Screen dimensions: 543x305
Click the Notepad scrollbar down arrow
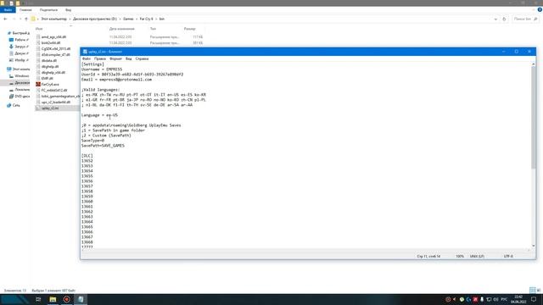pos(534,246)
